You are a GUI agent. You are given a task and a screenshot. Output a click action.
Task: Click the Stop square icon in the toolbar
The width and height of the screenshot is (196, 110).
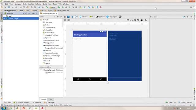click(x=76, y=7)
